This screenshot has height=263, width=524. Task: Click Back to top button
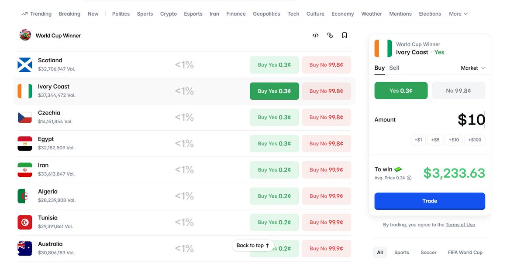[253, 245]
